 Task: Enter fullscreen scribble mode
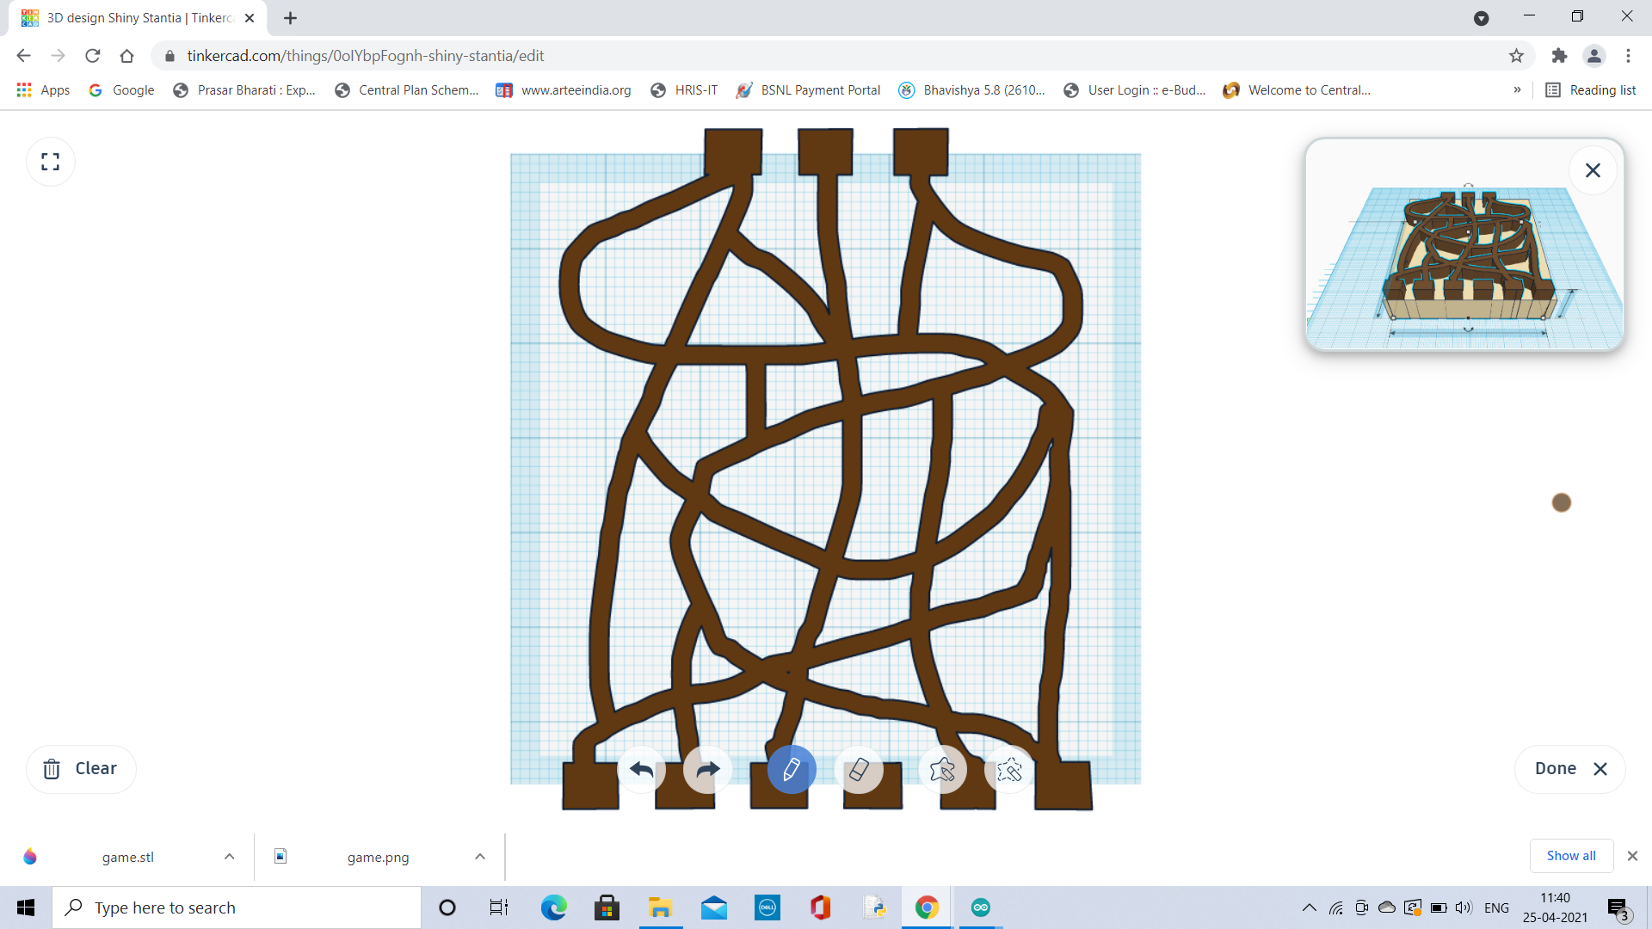coord(50,161)
